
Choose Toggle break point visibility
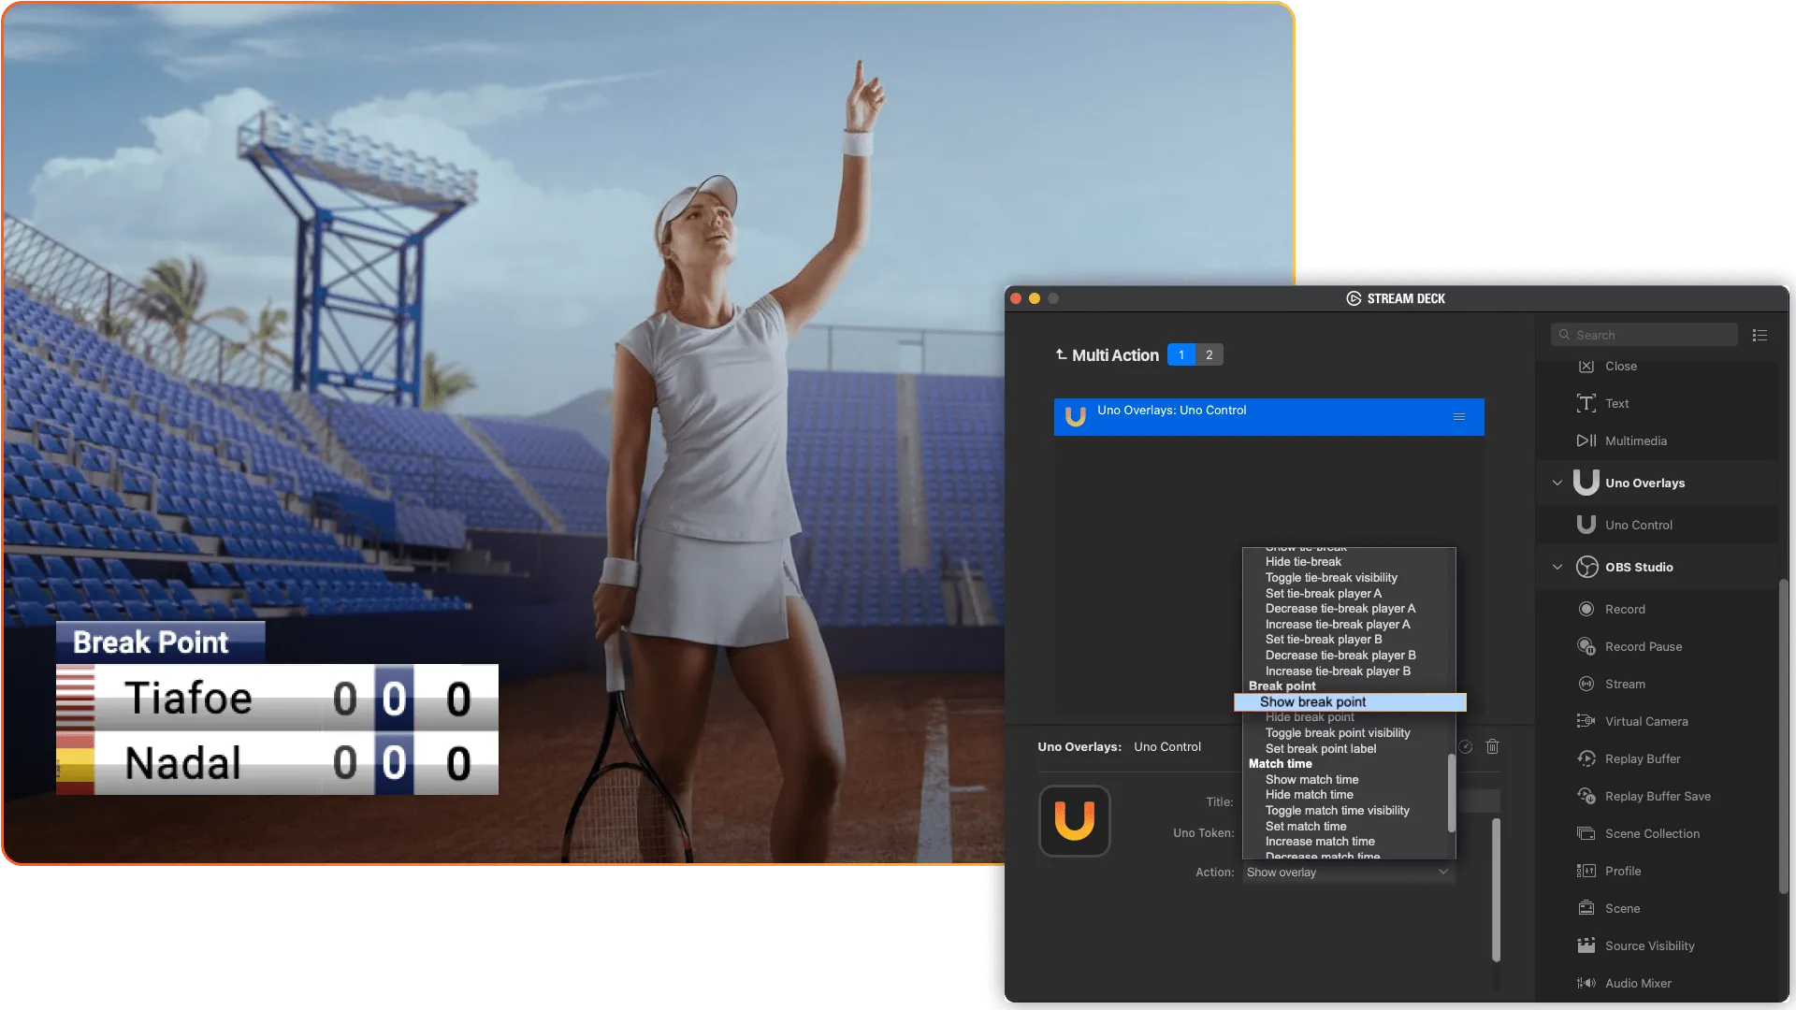click(1338, 733)
